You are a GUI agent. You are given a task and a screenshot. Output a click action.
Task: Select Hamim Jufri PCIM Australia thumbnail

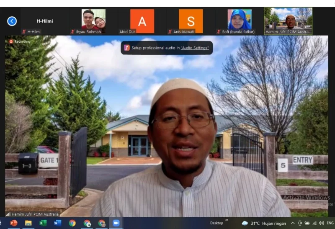tap(288, 21)
